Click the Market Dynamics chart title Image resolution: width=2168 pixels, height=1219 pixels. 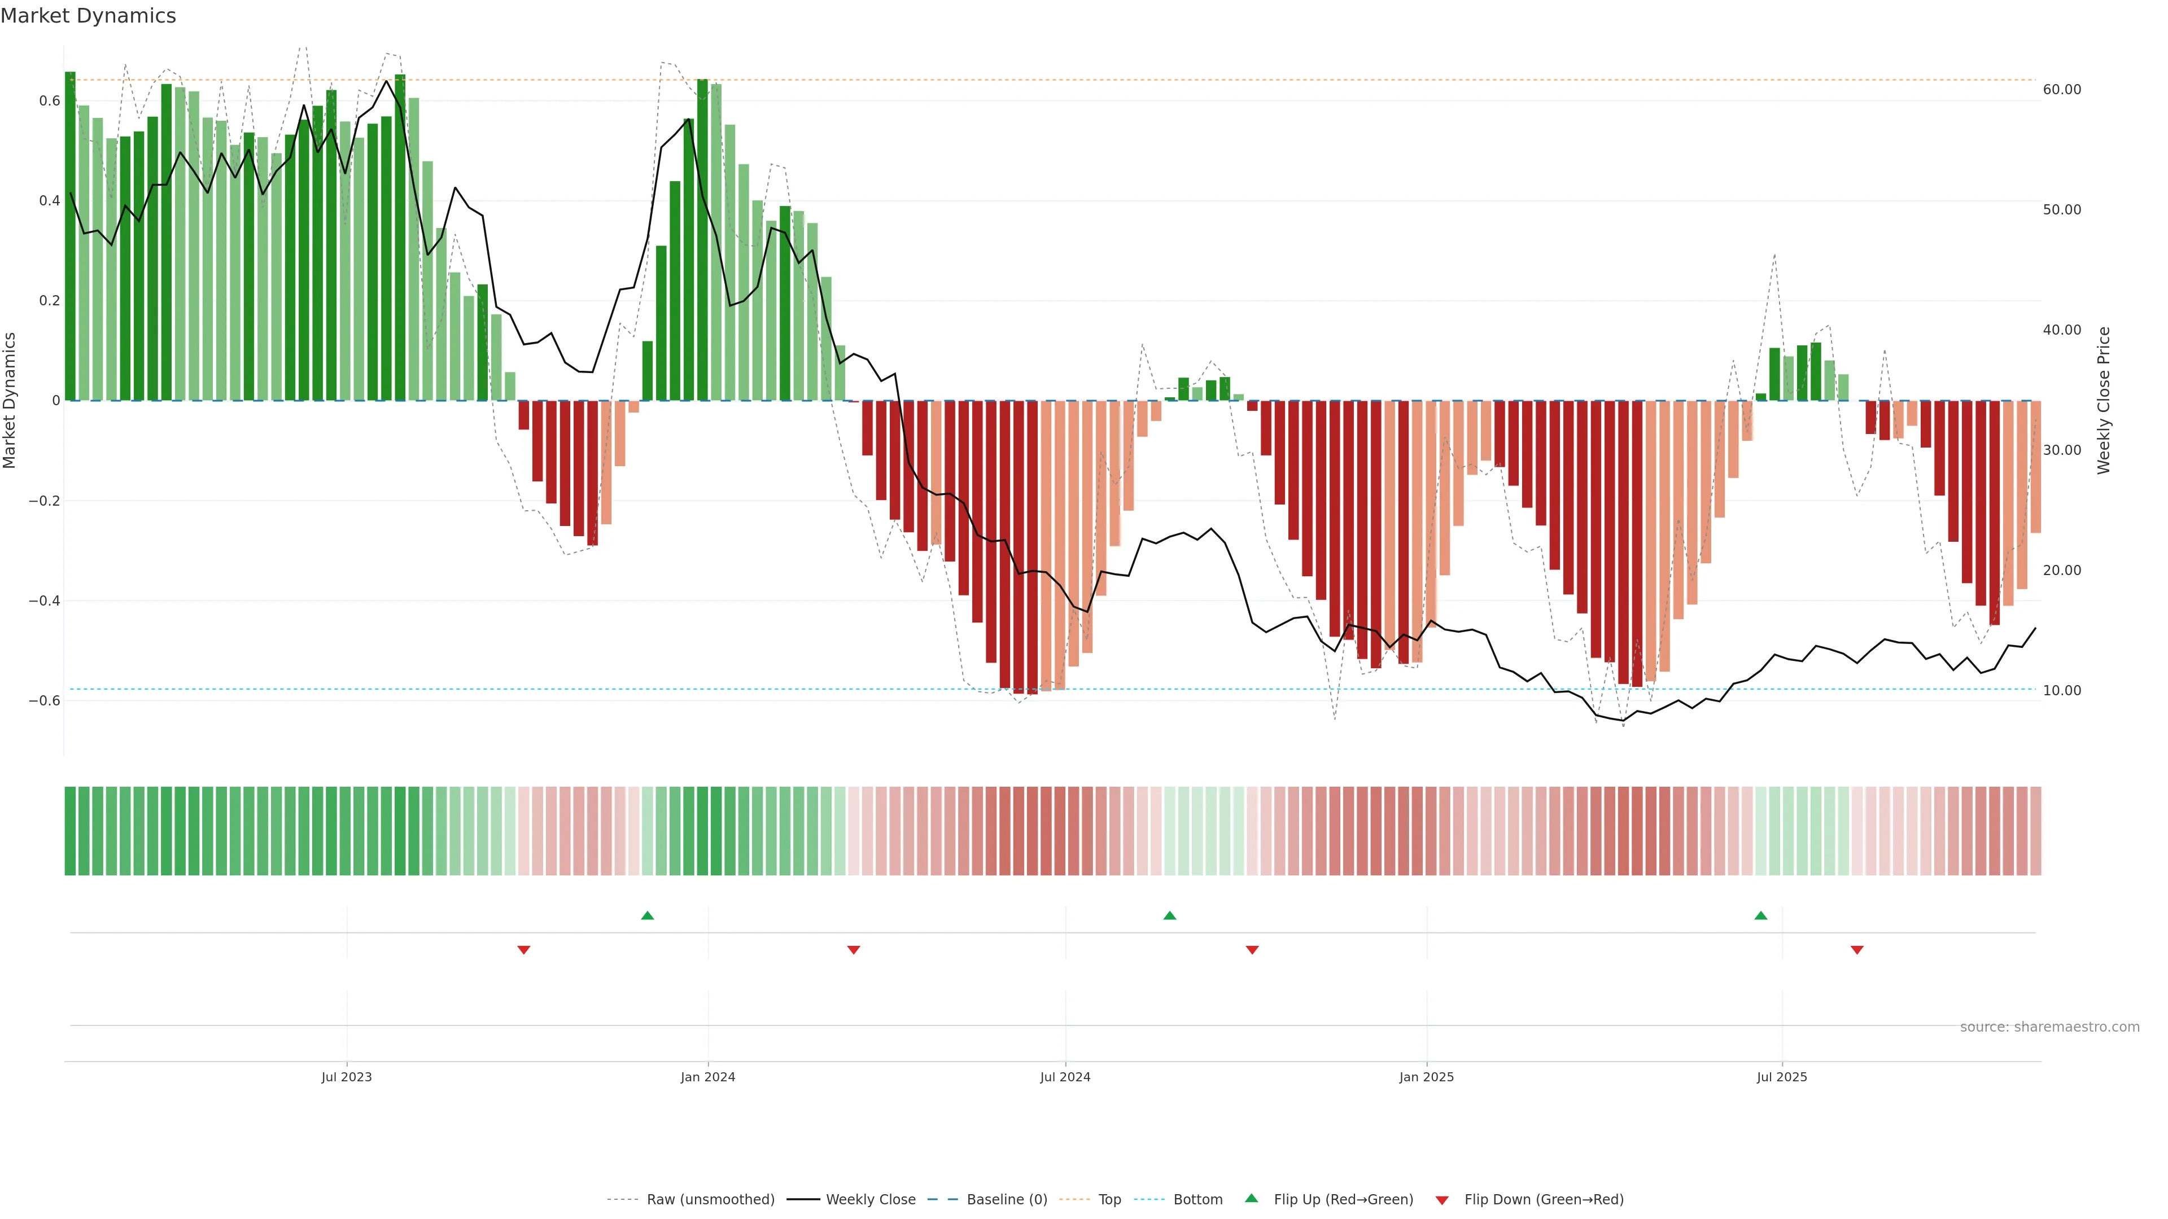tap(89, 16)
